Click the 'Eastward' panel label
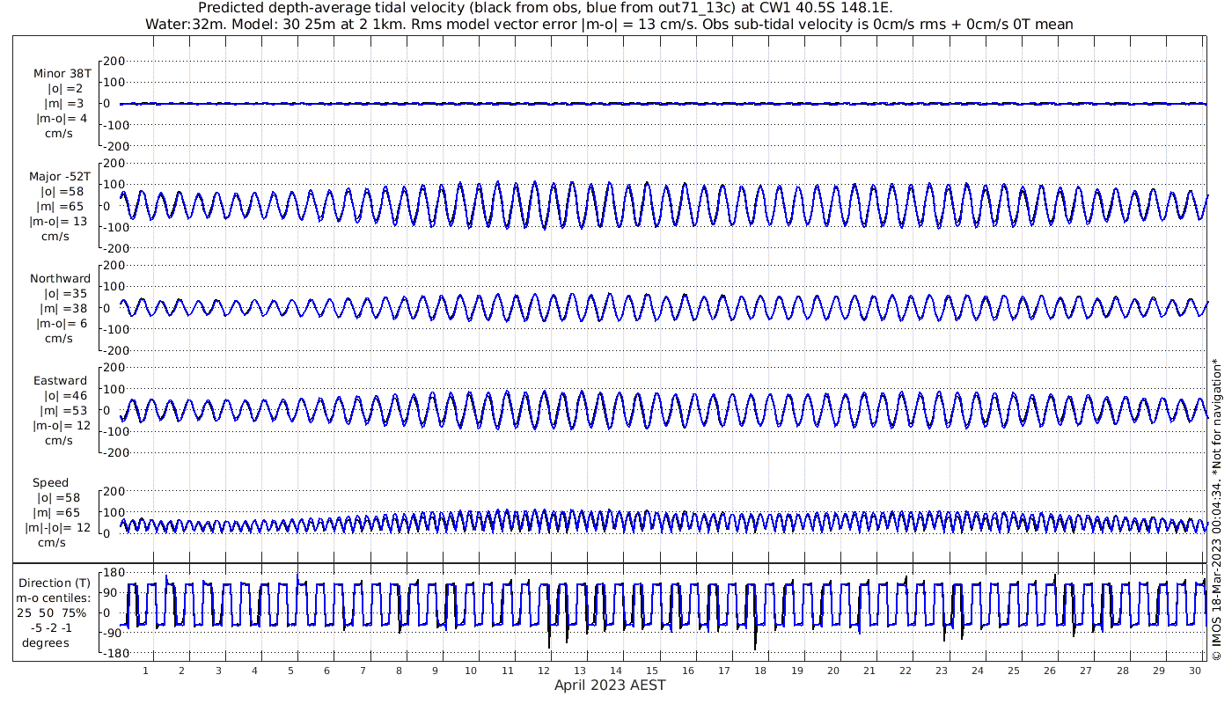The width and height of the screenshot is (1232, 704). click(x=61, y=380)
